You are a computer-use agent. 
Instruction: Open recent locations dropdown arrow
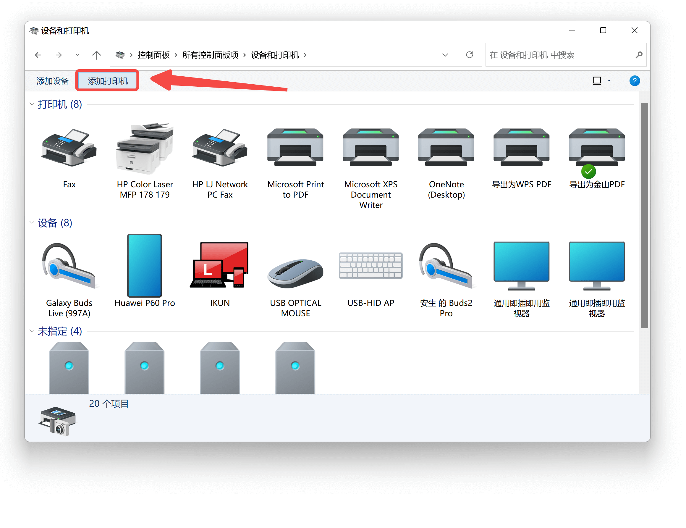(x=77, y=55)
